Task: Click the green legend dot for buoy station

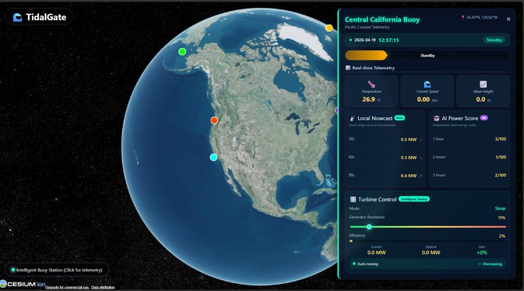Action: [13, 270]
